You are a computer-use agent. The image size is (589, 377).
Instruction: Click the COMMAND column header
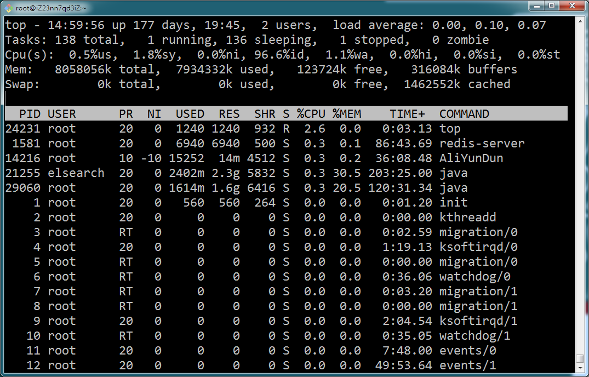click(x=464, y=114)
